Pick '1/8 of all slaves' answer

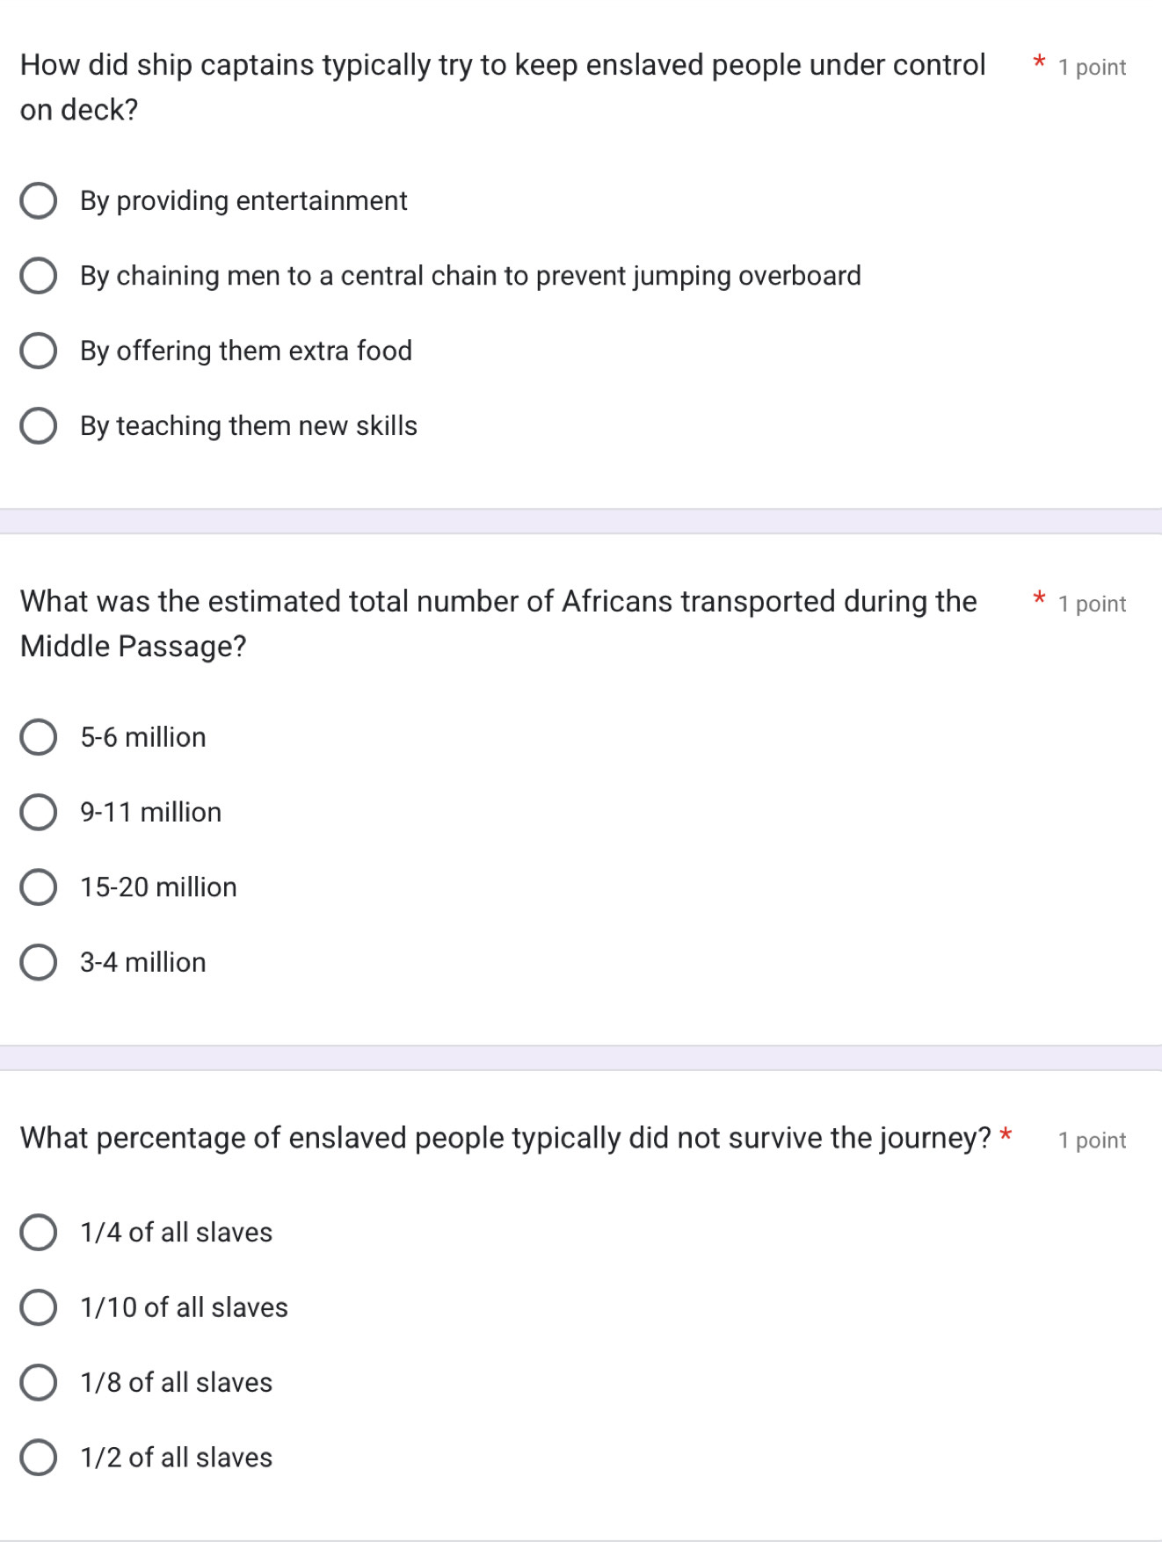(x=39, y=1382)
